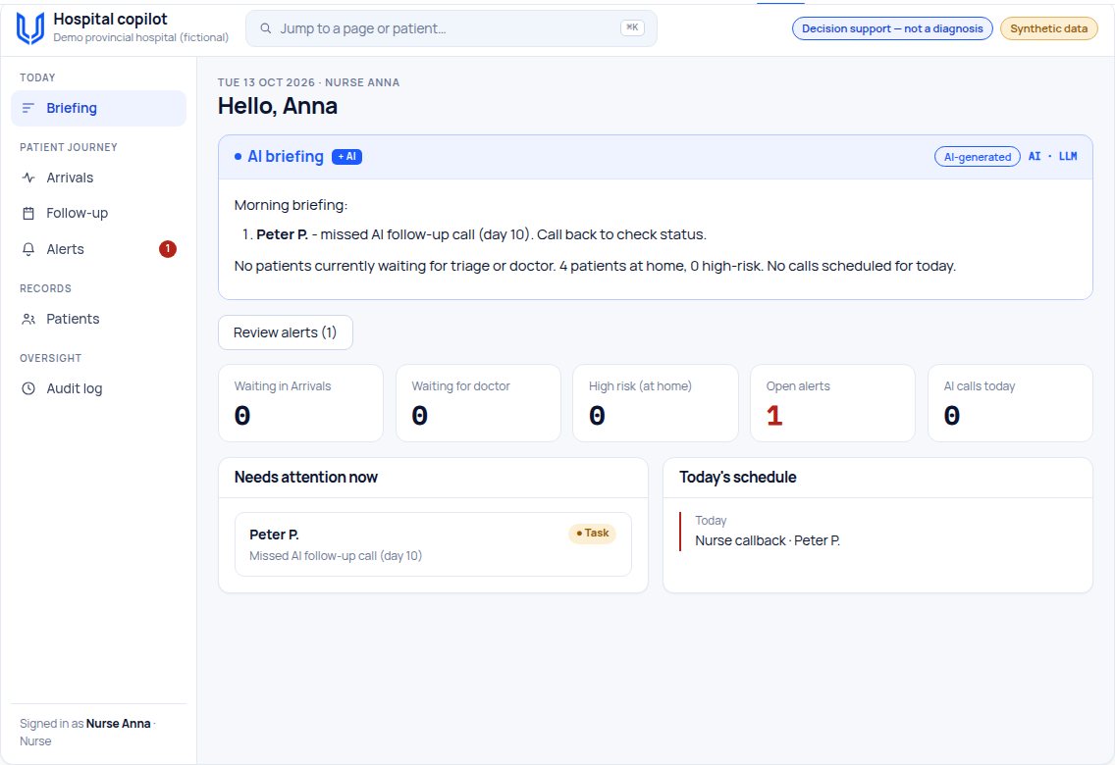
Task: Open the Follow-up section
Action: pos(99,213)
